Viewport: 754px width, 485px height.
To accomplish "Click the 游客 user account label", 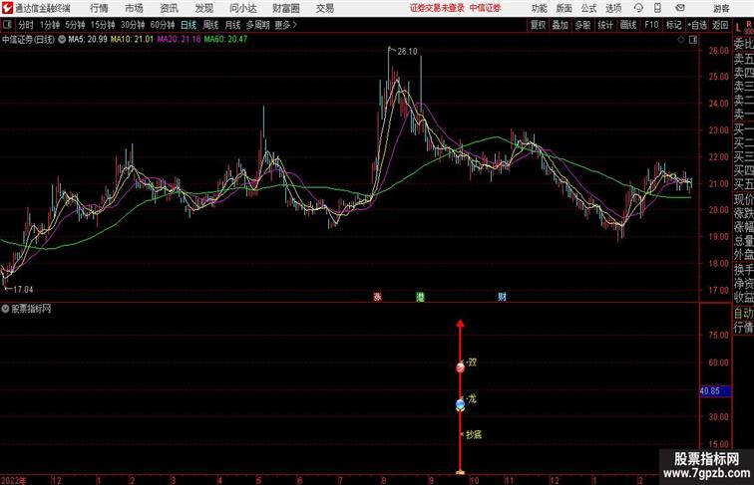I will [x=721, y=9].
